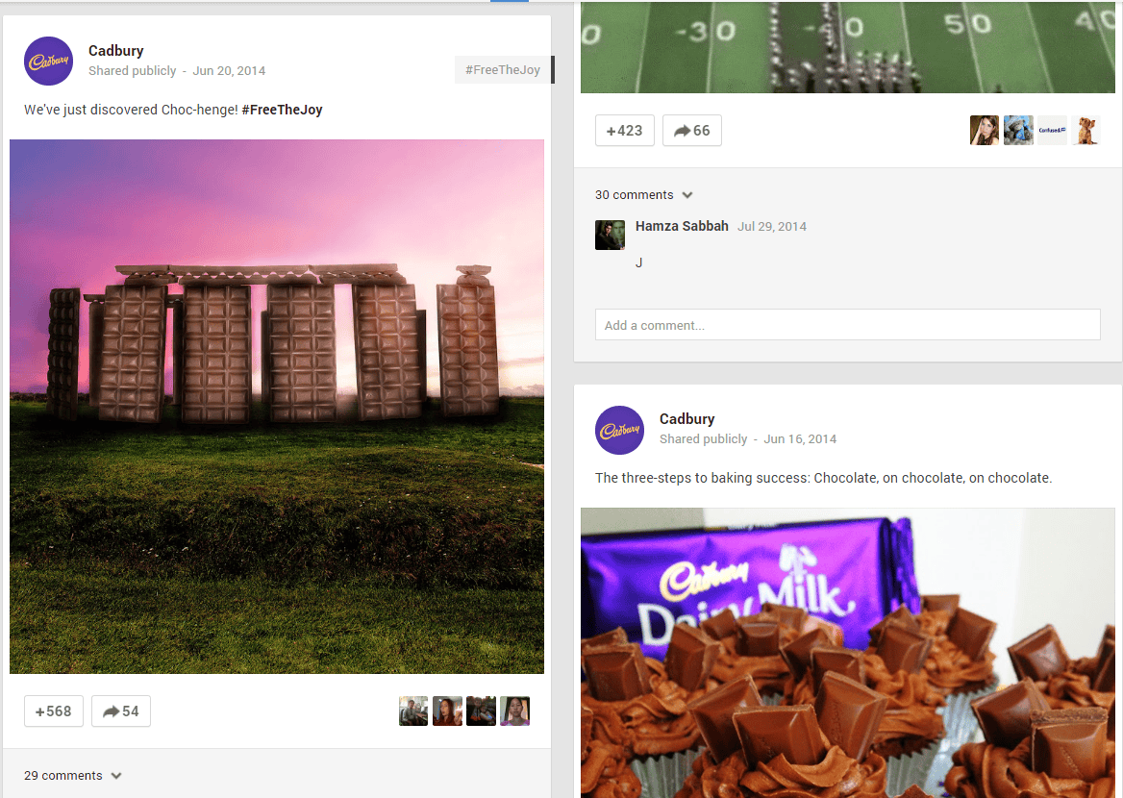
Task: Click the dog avatar among the +423 plus-oners
Action: click(x=1086, y=131)
